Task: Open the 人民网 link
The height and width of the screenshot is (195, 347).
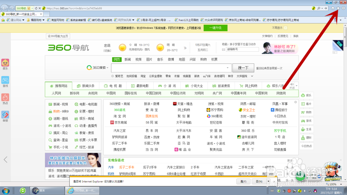Action: (56, 93)
